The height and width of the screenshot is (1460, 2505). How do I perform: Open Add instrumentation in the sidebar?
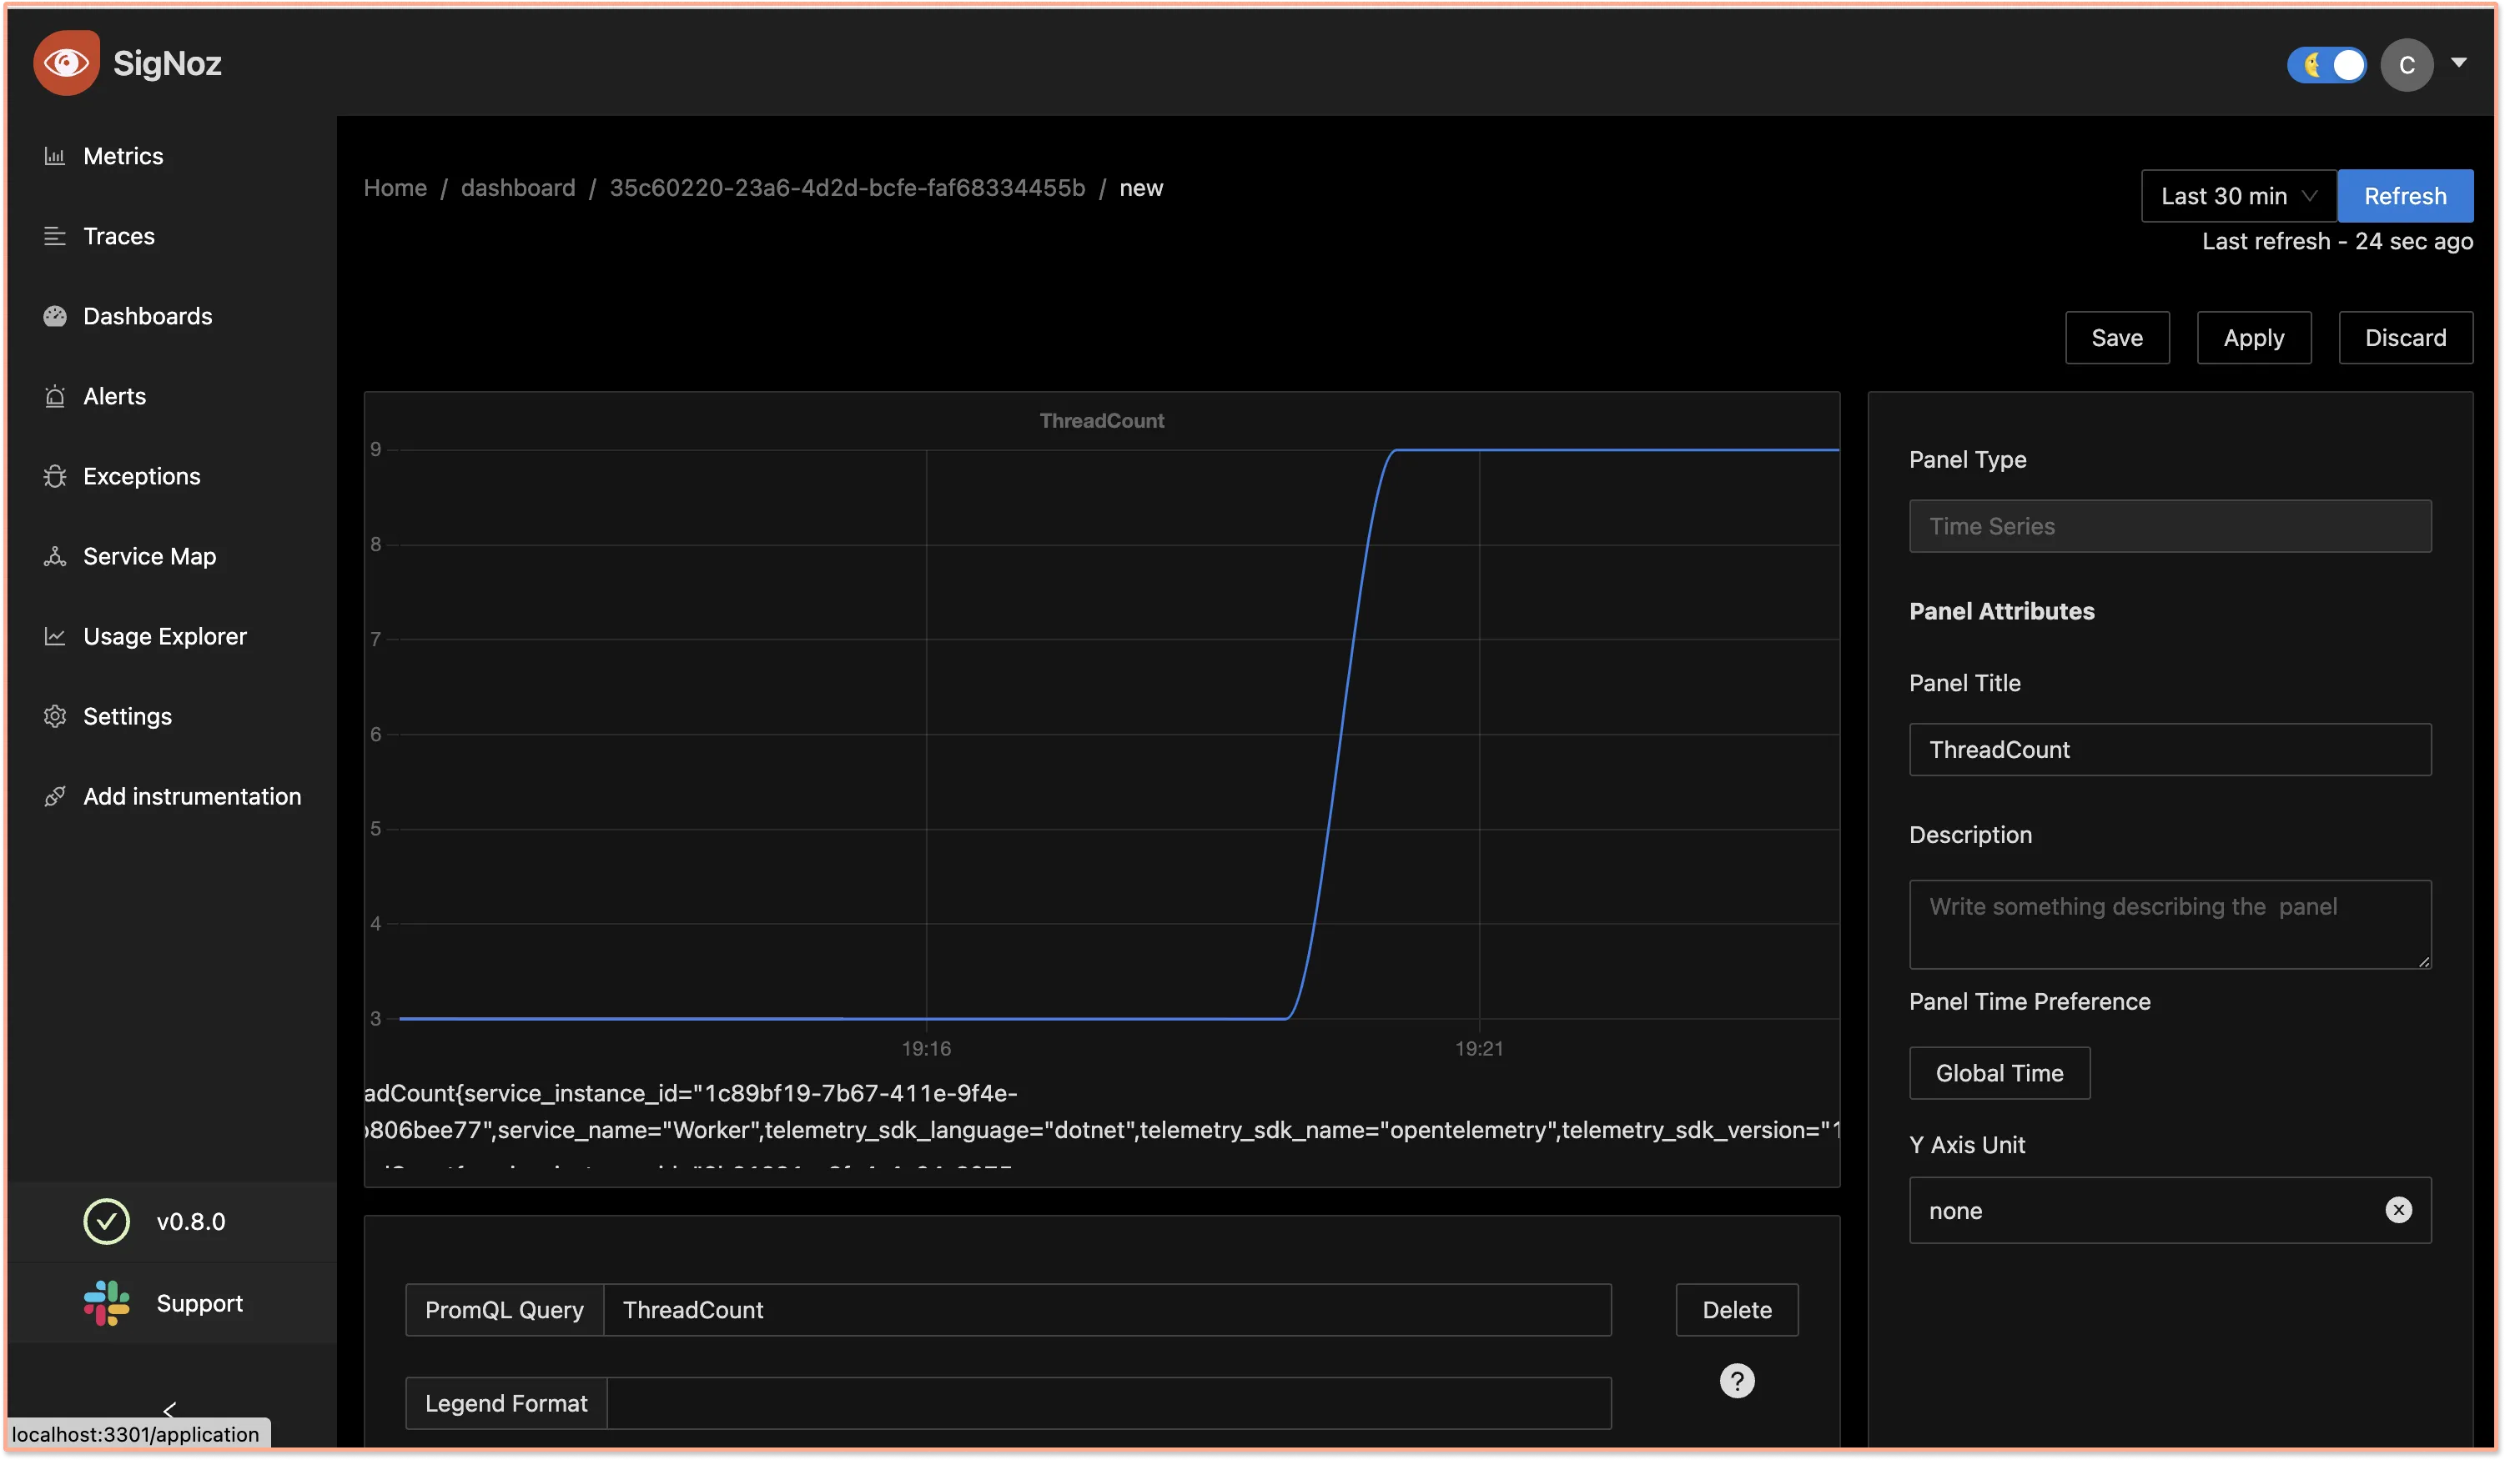(192, 796)
